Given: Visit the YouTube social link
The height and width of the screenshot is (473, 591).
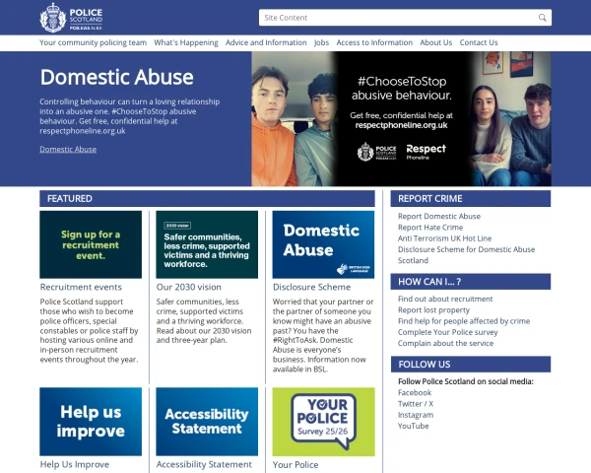Looking at the screenshot, I should click(414, 426).
